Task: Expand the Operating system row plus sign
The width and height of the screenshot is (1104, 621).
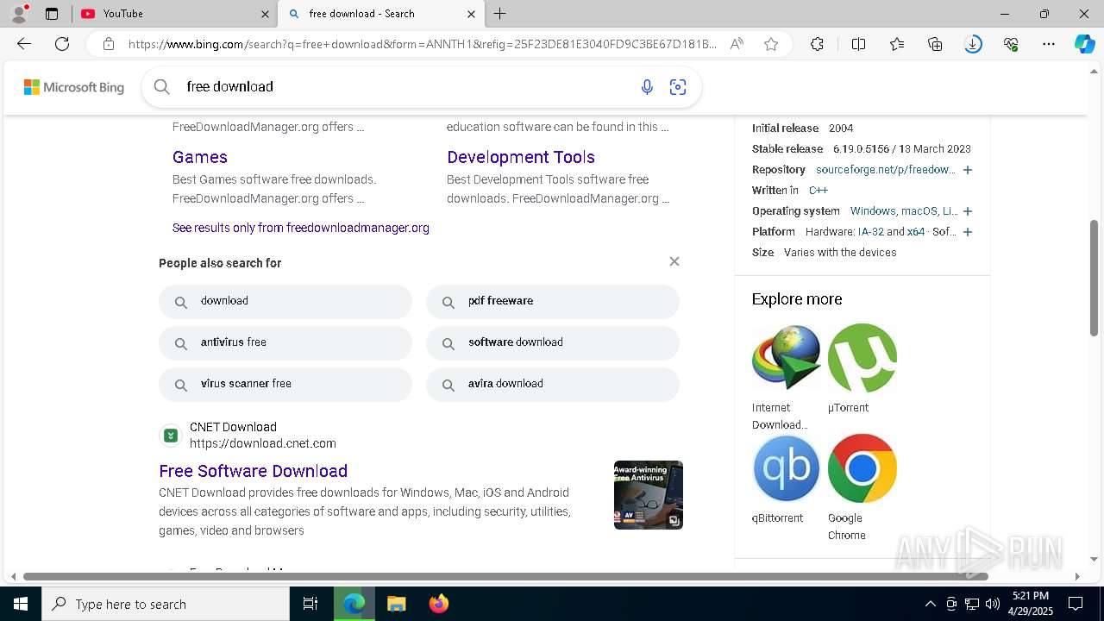Action: (x=968, y=211)
